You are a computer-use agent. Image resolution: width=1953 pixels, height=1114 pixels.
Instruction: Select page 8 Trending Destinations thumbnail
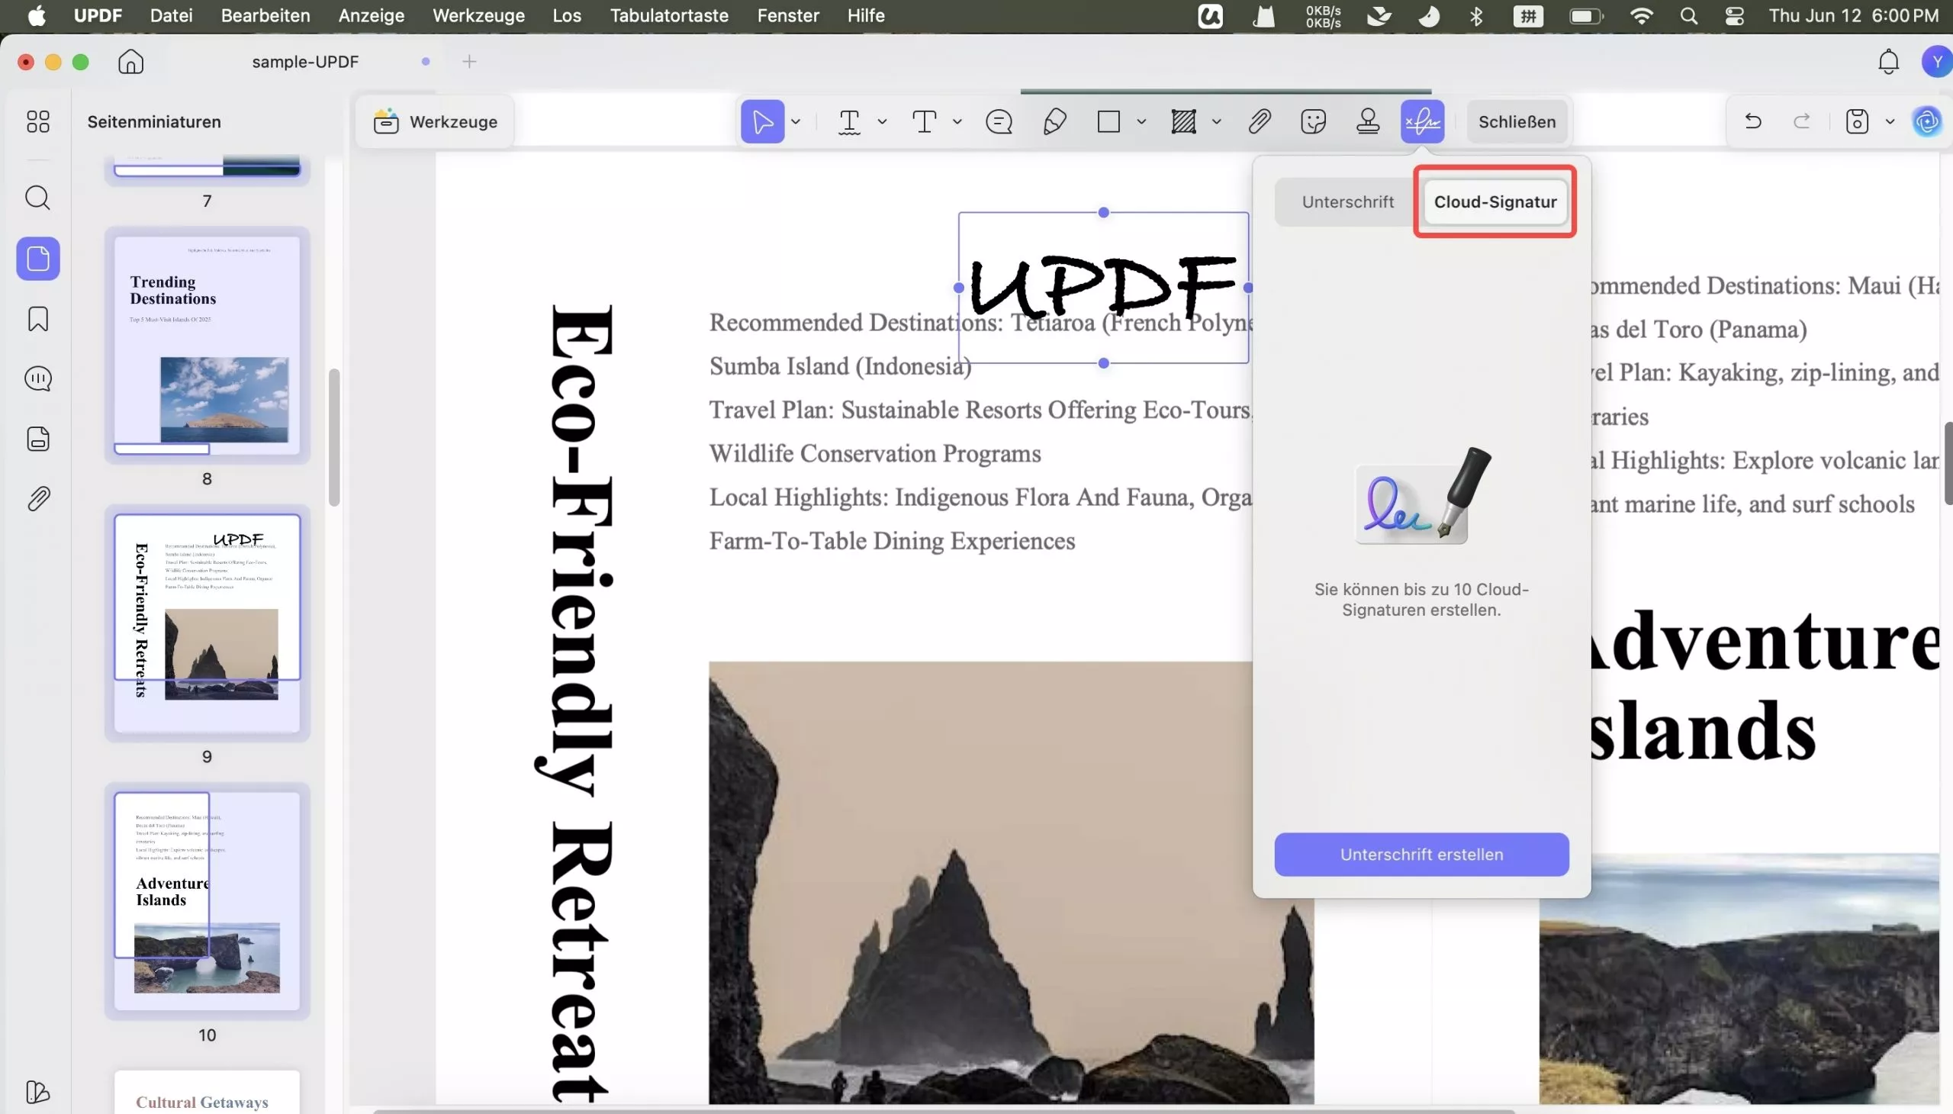207,345
